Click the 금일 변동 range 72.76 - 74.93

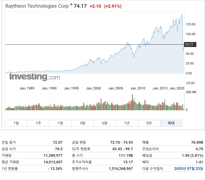[x=121, y=142]
